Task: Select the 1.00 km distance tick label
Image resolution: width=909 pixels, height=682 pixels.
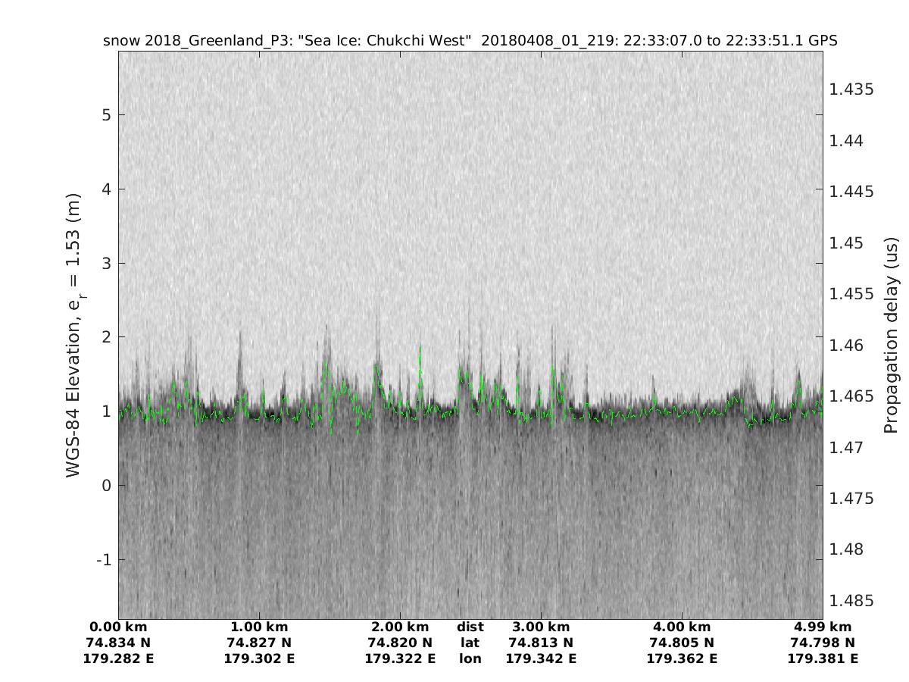Action: 259,627
